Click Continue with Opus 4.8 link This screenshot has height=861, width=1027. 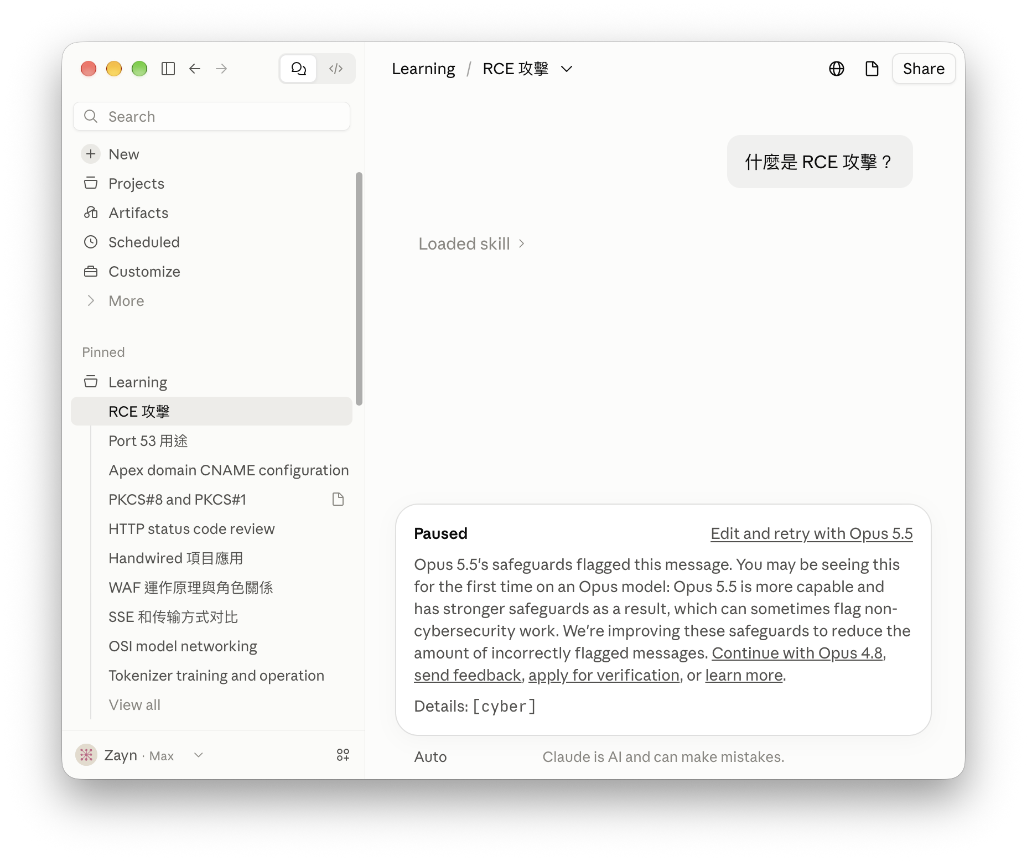coord(797,653)
